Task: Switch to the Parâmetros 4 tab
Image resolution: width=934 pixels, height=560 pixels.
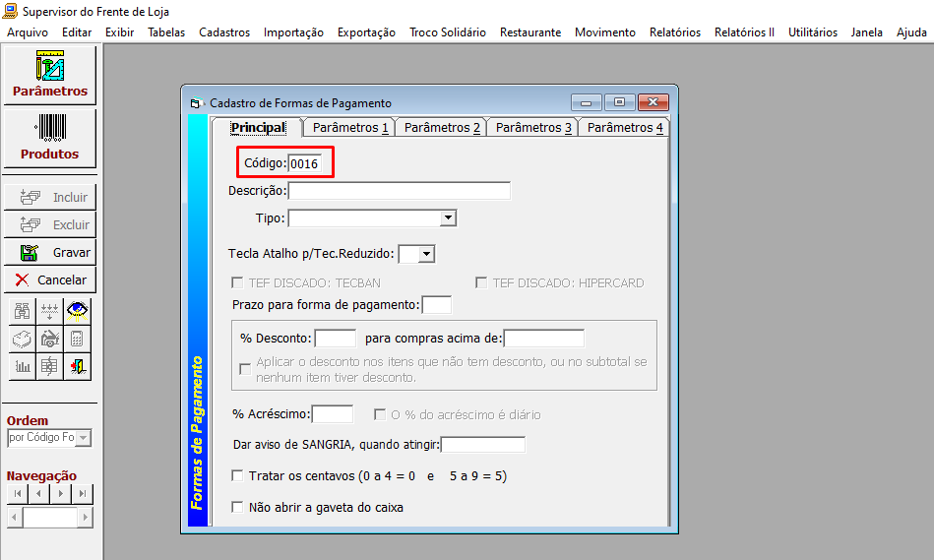Action: pyautogui.click(x=625, y=128)
